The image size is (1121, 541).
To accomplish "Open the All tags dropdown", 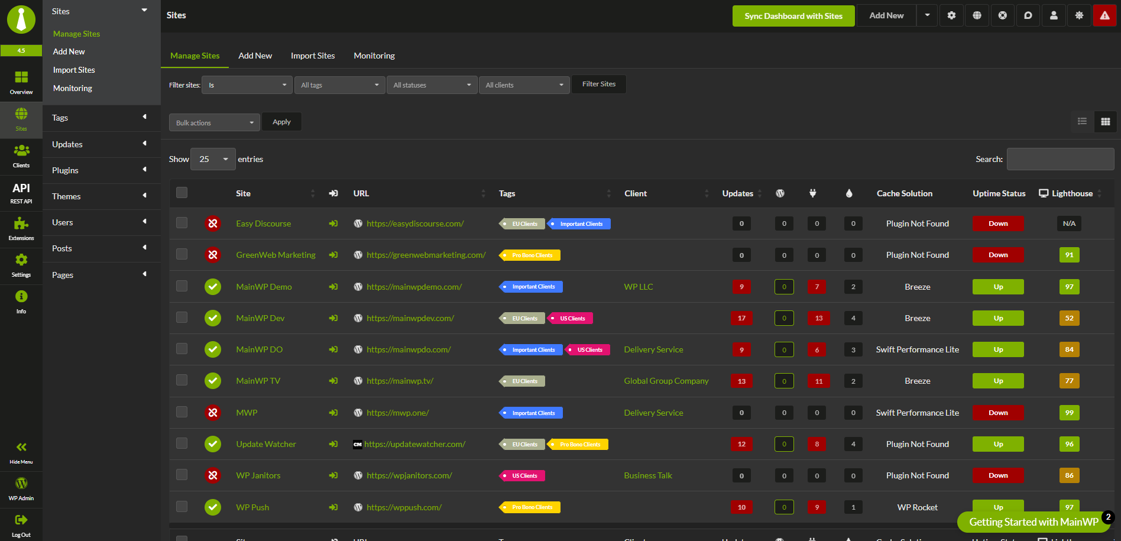I will point(339,85).
